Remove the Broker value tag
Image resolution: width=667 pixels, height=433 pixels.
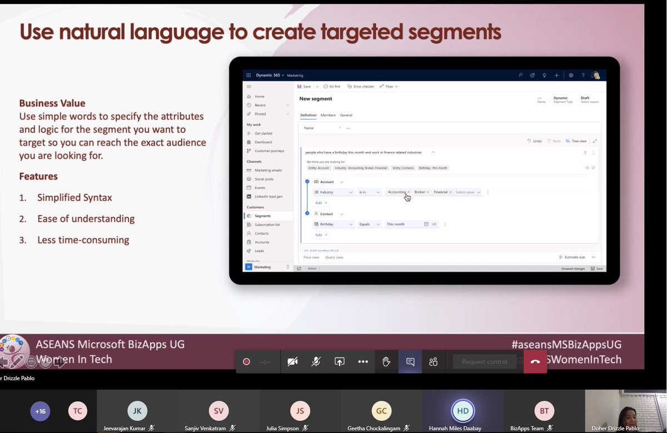(x=428, y=192)
